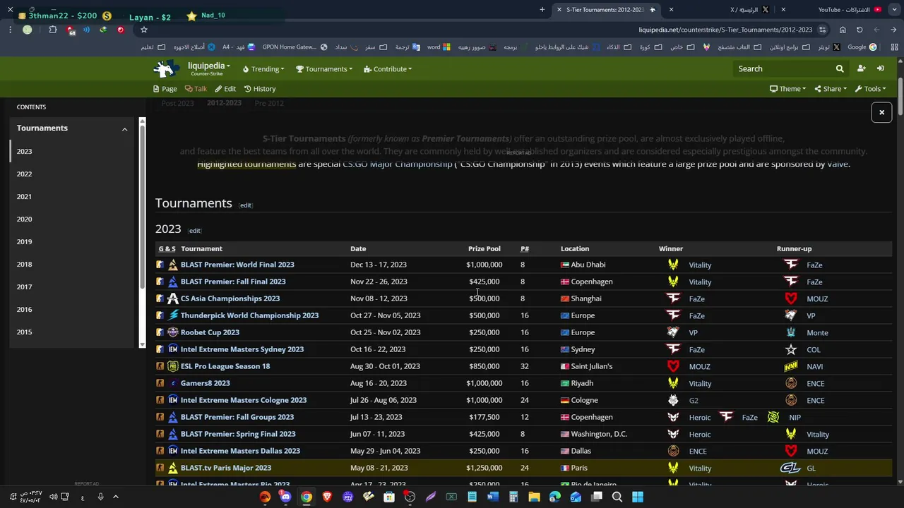Click the search magnifier icon in Liquipedia header
Image resolution: width=904 pixels, height=508 pixels.
840,69
